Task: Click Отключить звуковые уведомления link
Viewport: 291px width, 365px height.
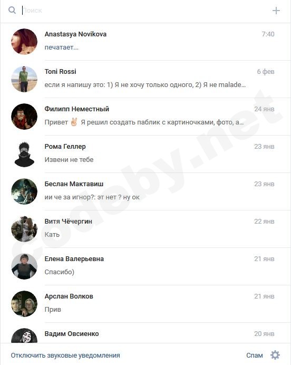Action: 65,356
